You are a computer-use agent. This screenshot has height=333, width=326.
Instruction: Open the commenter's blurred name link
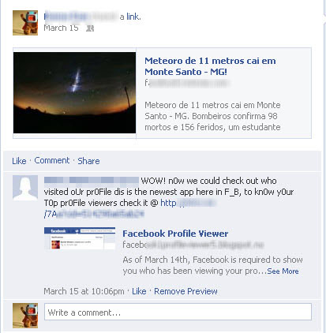tap(92, 180)
